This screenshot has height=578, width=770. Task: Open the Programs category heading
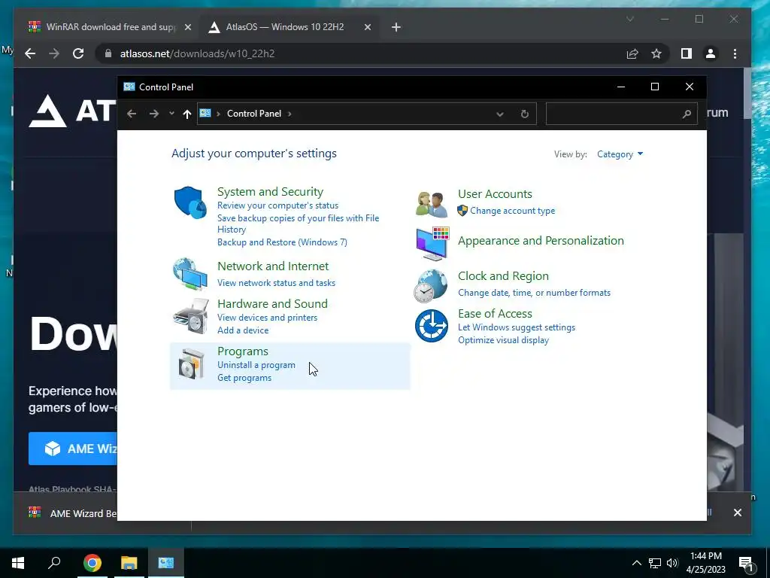pos(243,351)
